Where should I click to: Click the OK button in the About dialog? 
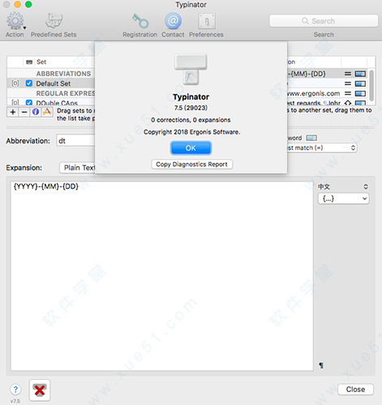tap(191, 148)
